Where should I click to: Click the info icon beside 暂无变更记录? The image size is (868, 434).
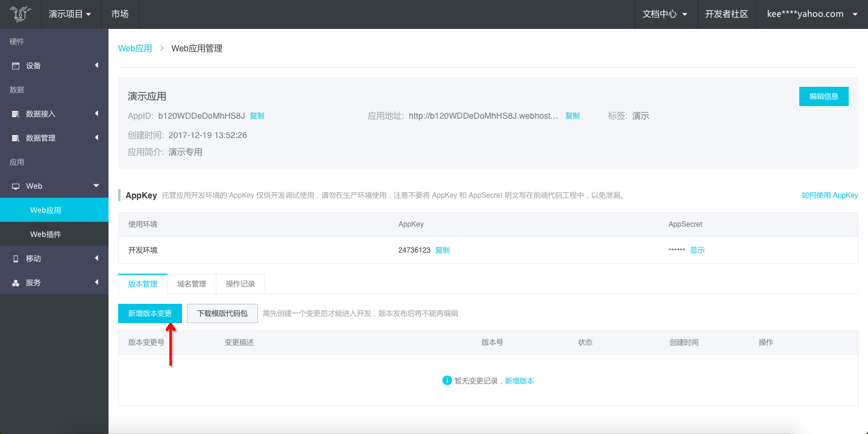pos(447,380)
